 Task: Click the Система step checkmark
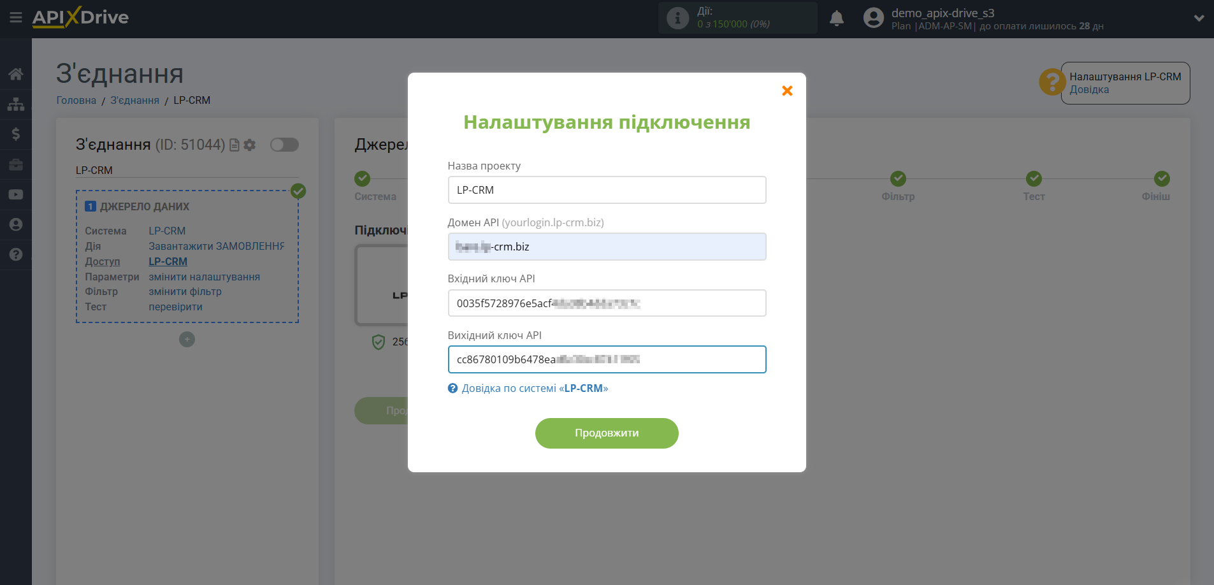(363, 178)
